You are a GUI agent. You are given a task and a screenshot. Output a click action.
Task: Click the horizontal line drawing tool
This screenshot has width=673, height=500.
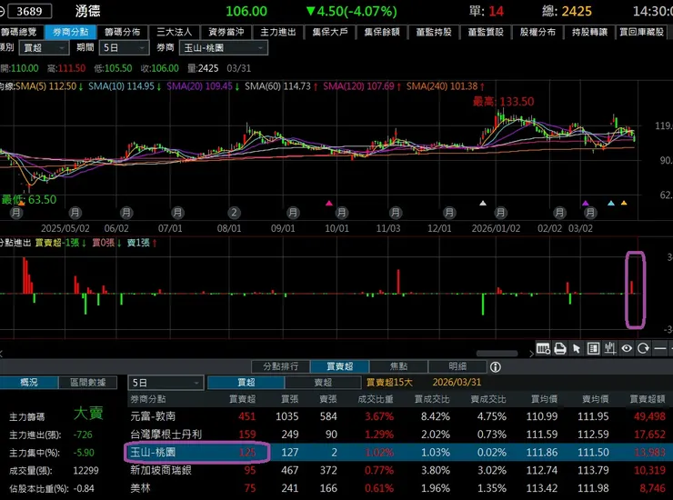(x=659, y=348)
